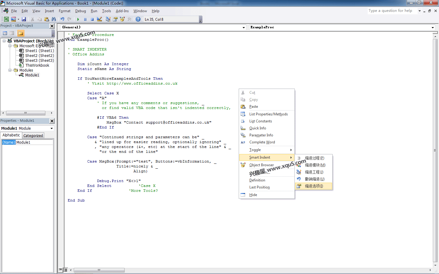The width and height of the screenshot is (439, 274).
Task: Select 缩进工程(J) in Smart Indent submenu
Action: coord(314,172)
